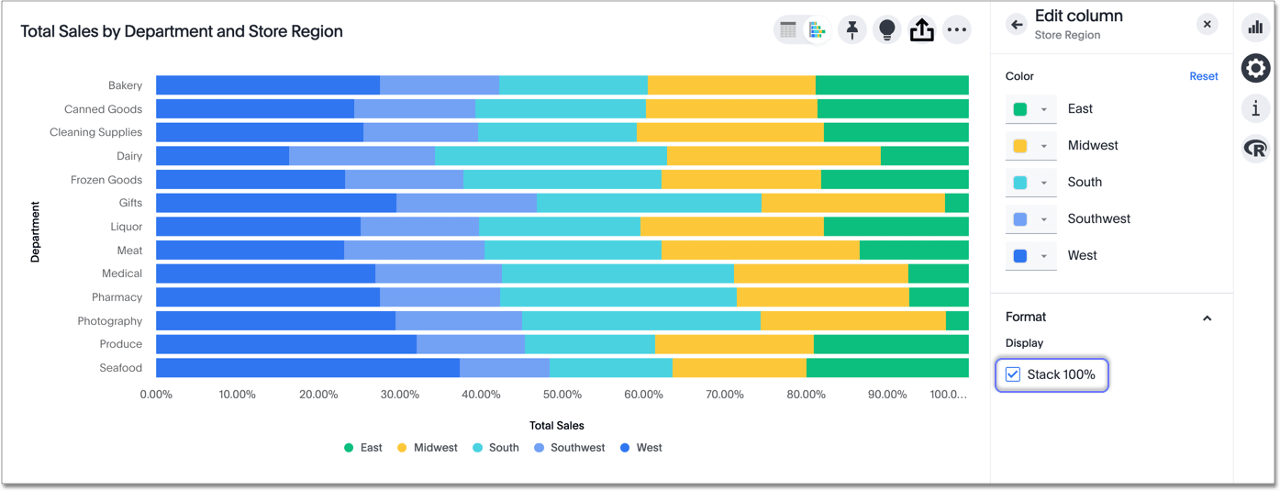The height and width of the screenshot is (491, 1280).
Task: Open the R analysis icon
Action: pyautogui.click(x=1255, y=149)
